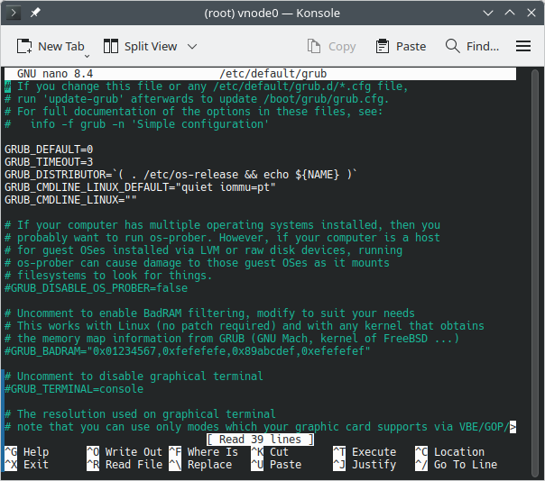The height and width of the screenshot is (481, 545).
Task: Click the #GRUB_TERMINAL=console line
Action: 74,389
